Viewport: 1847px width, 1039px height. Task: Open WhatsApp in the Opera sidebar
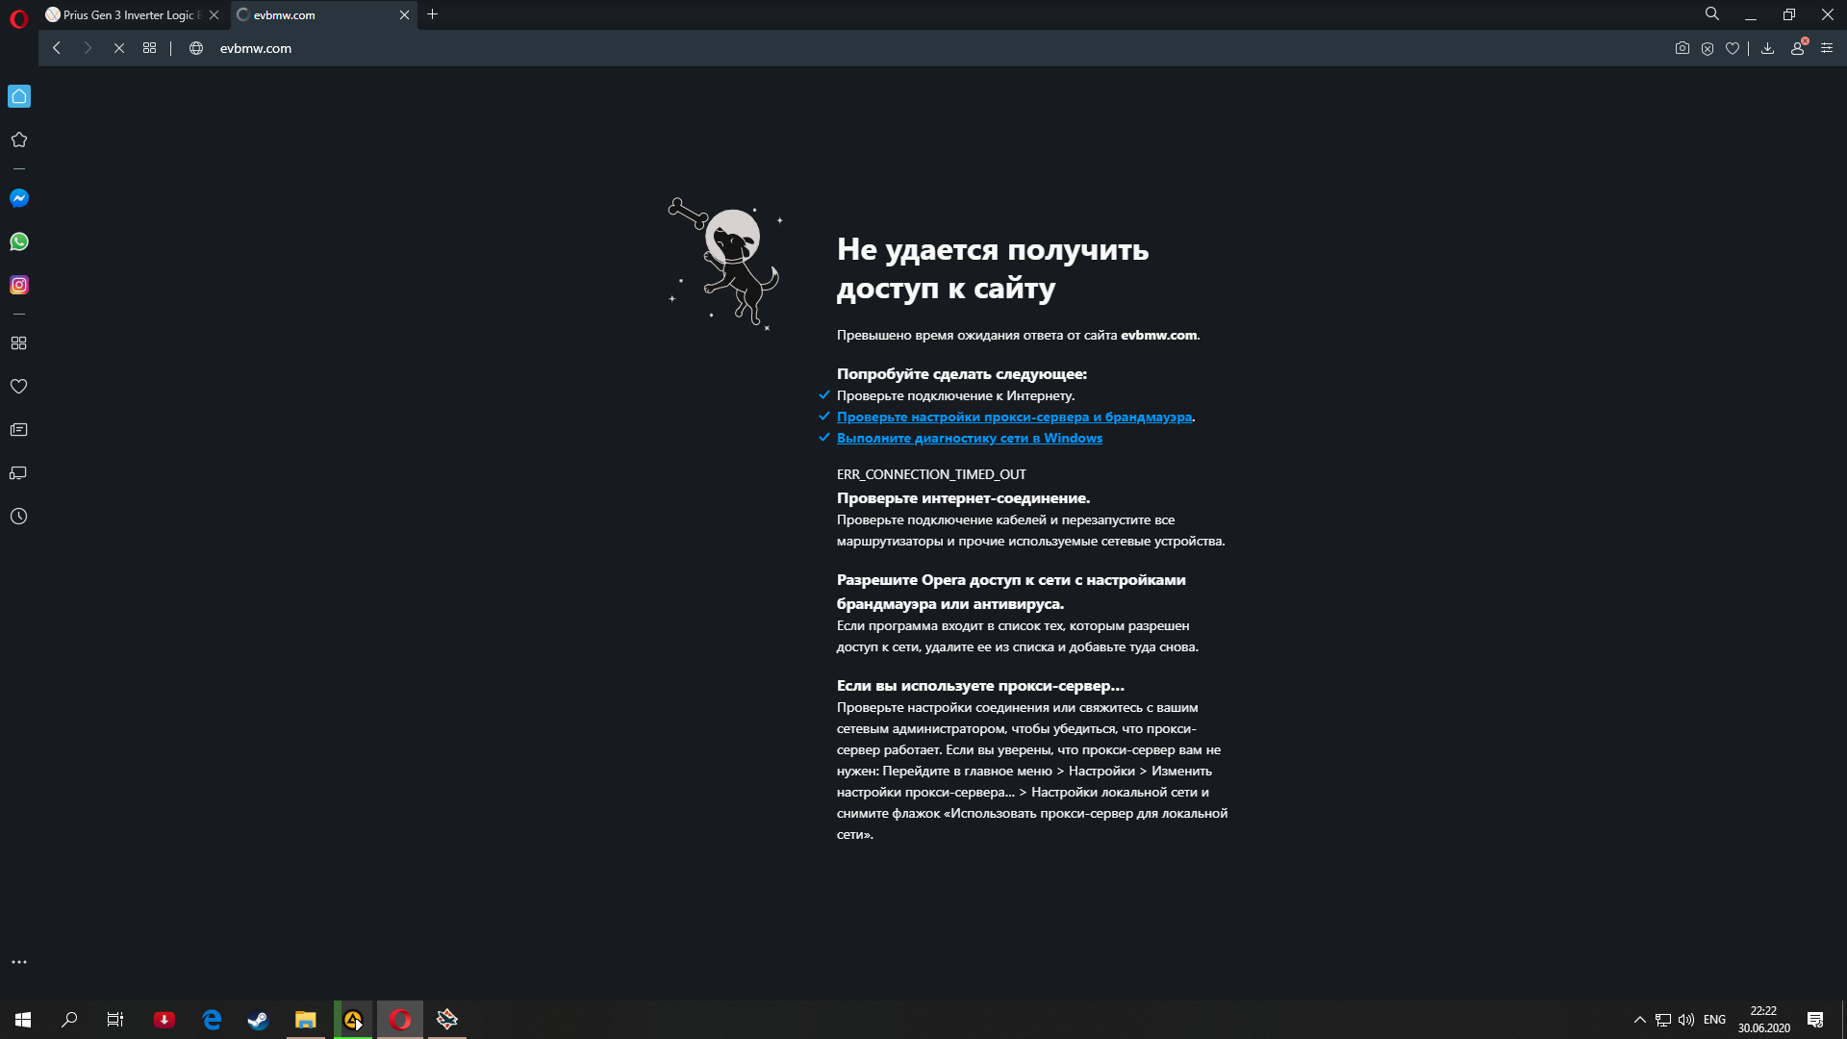(x=19, y=241)
